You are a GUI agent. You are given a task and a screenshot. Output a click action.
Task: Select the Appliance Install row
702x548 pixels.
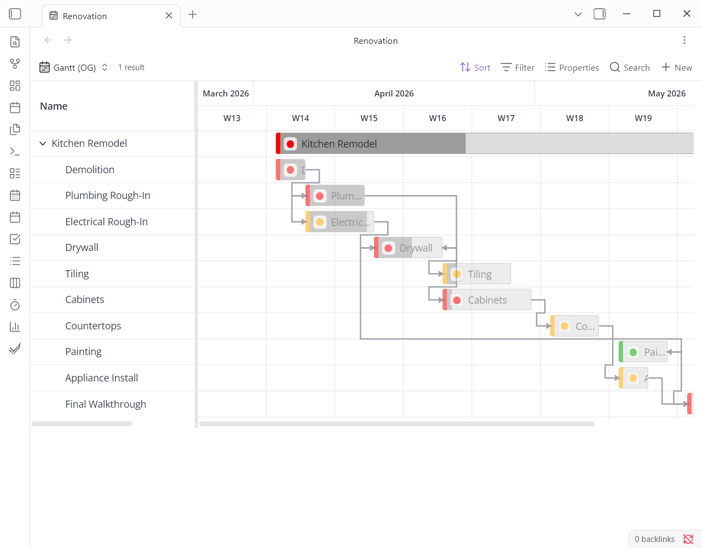[x=112, y=378]
